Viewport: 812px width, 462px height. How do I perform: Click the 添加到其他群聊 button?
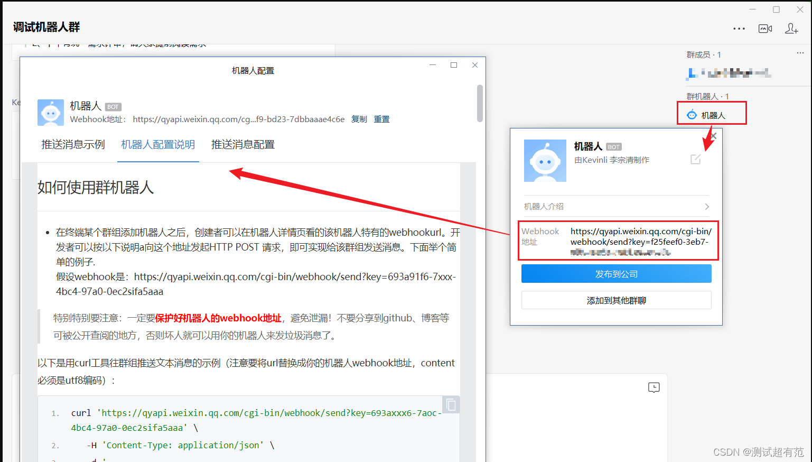617,300
